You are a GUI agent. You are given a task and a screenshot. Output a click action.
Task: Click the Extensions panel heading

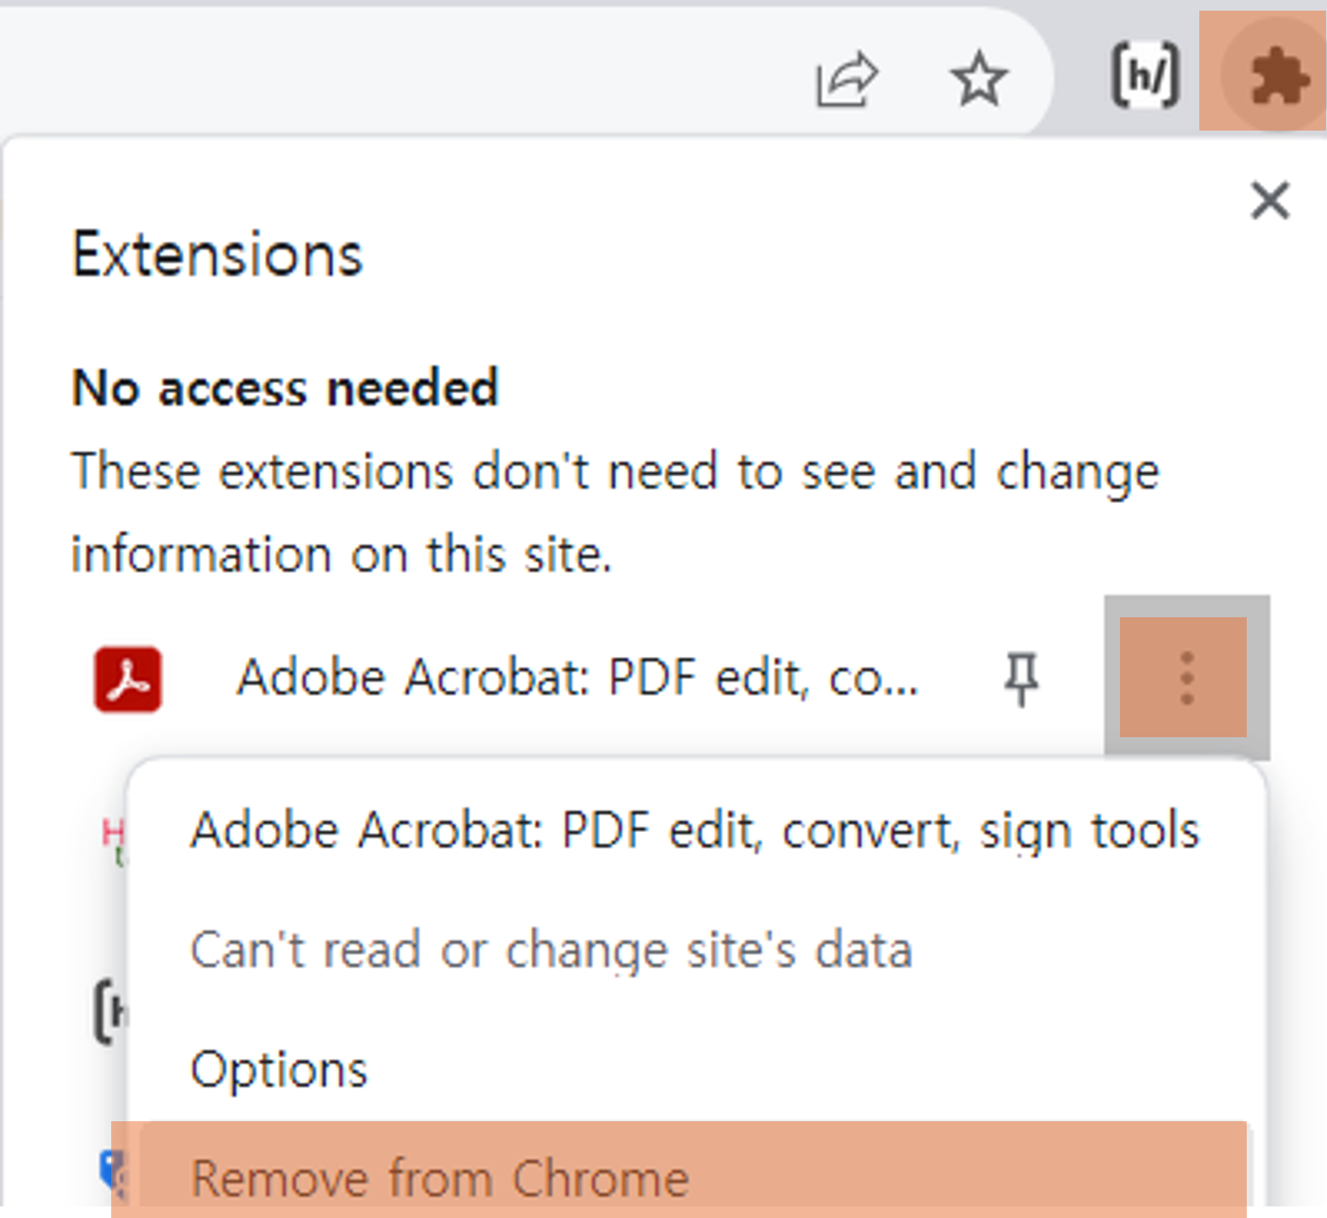217,253
